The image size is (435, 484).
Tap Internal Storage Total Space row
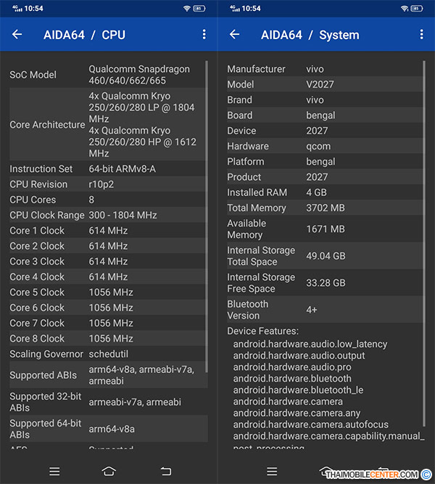tap(325, 255)
